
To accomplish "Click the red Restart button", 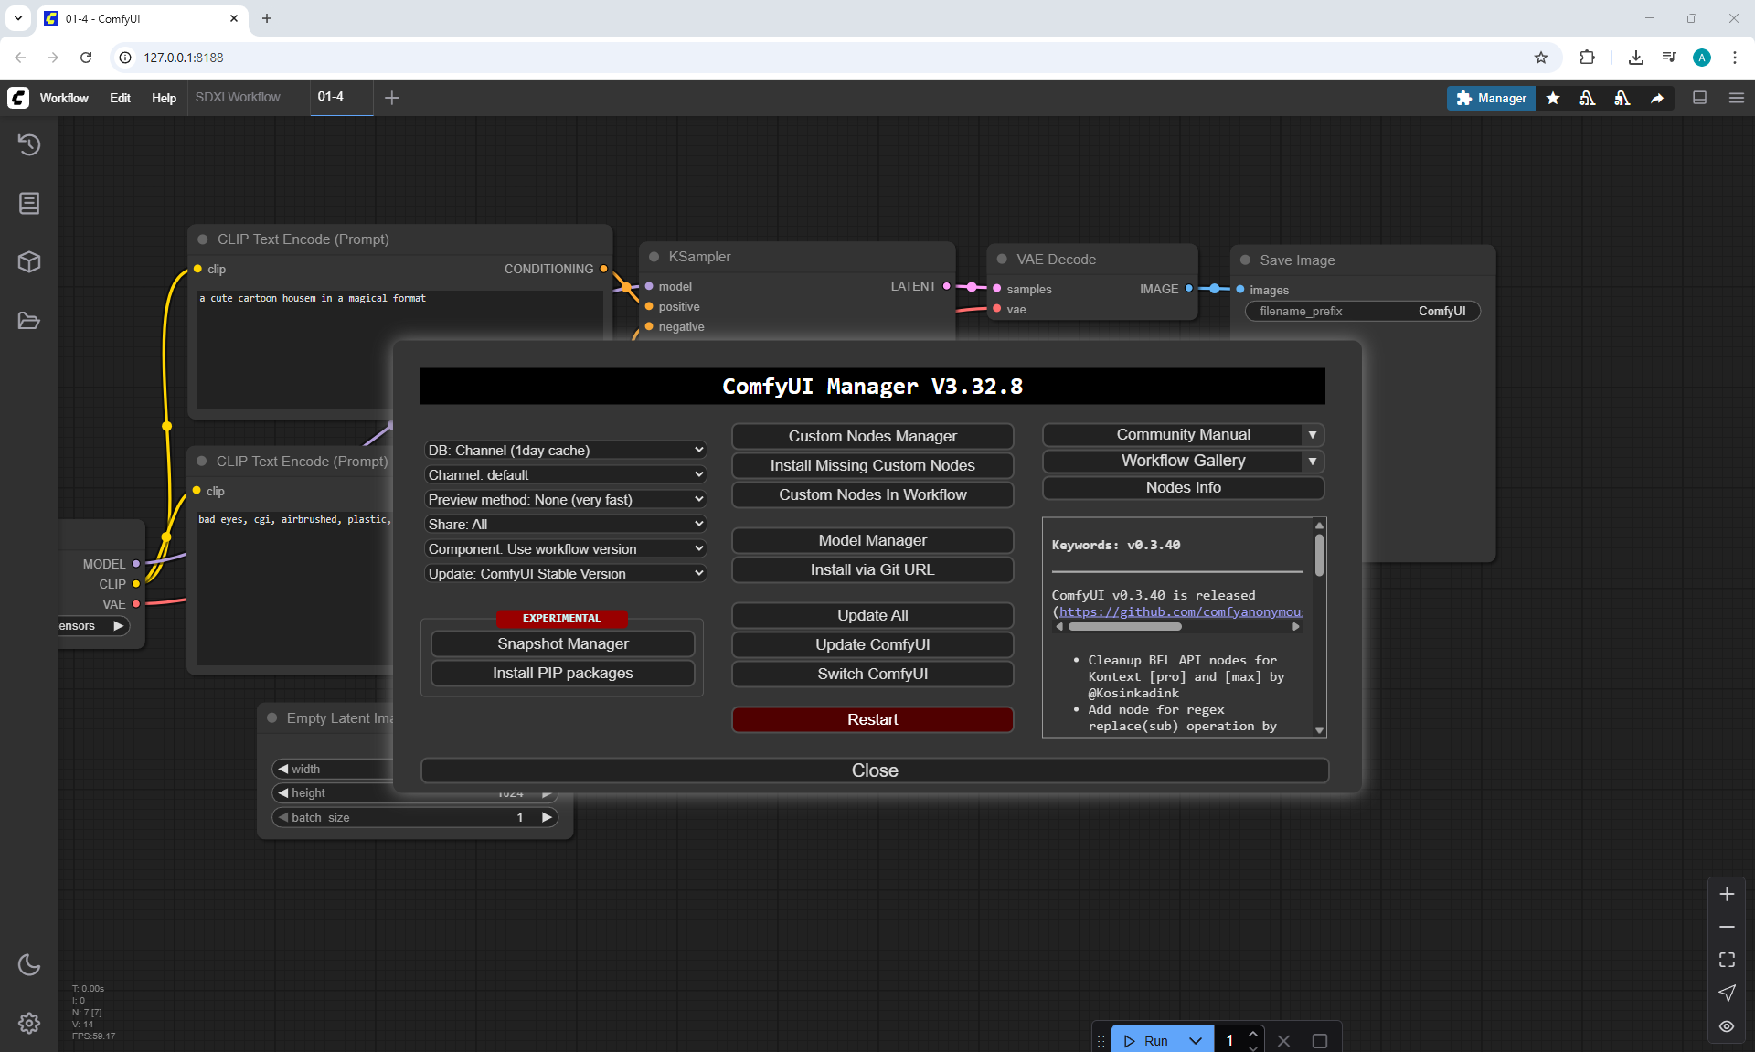I will click(x=872, y=719).
